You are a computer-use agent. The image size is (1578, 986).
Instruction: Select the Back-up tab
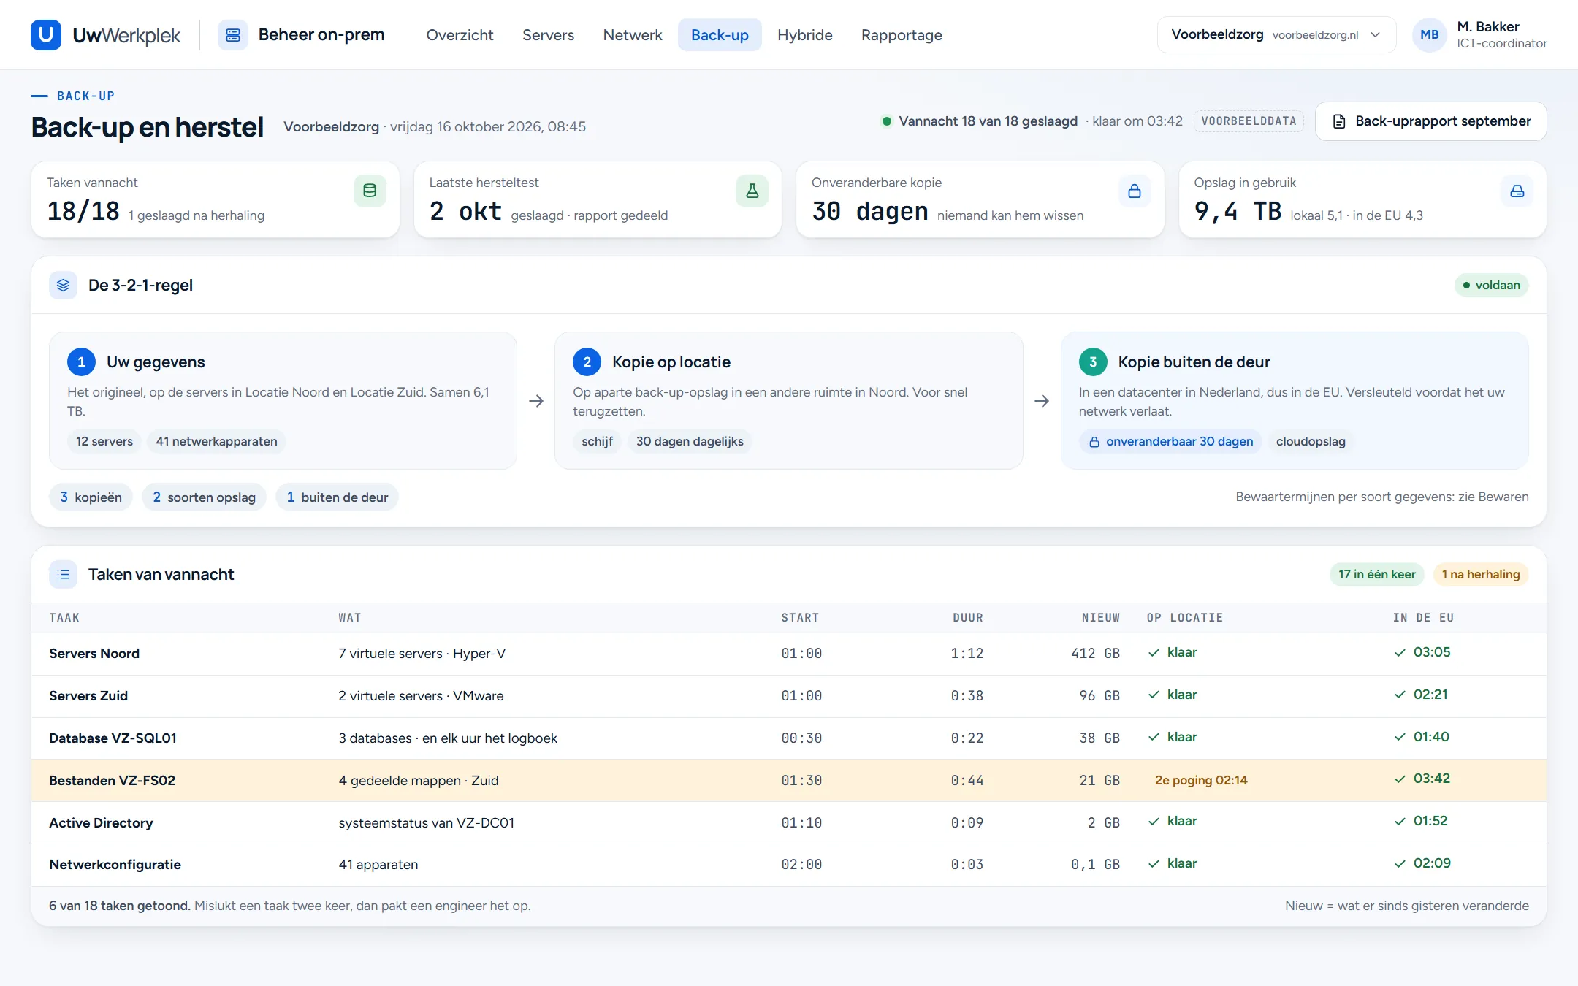click(720, 35)
